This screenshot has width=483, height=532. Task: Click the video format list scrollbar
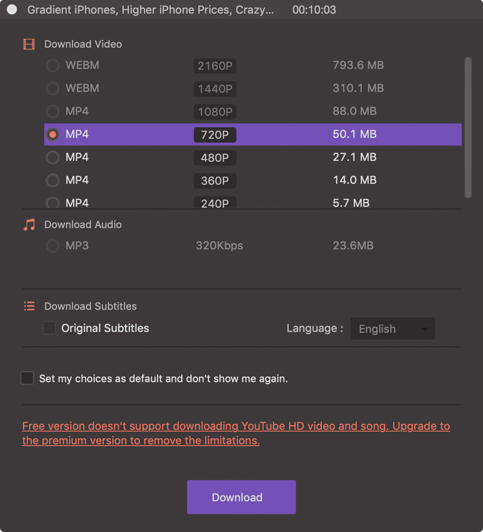(x=468, y=127)
